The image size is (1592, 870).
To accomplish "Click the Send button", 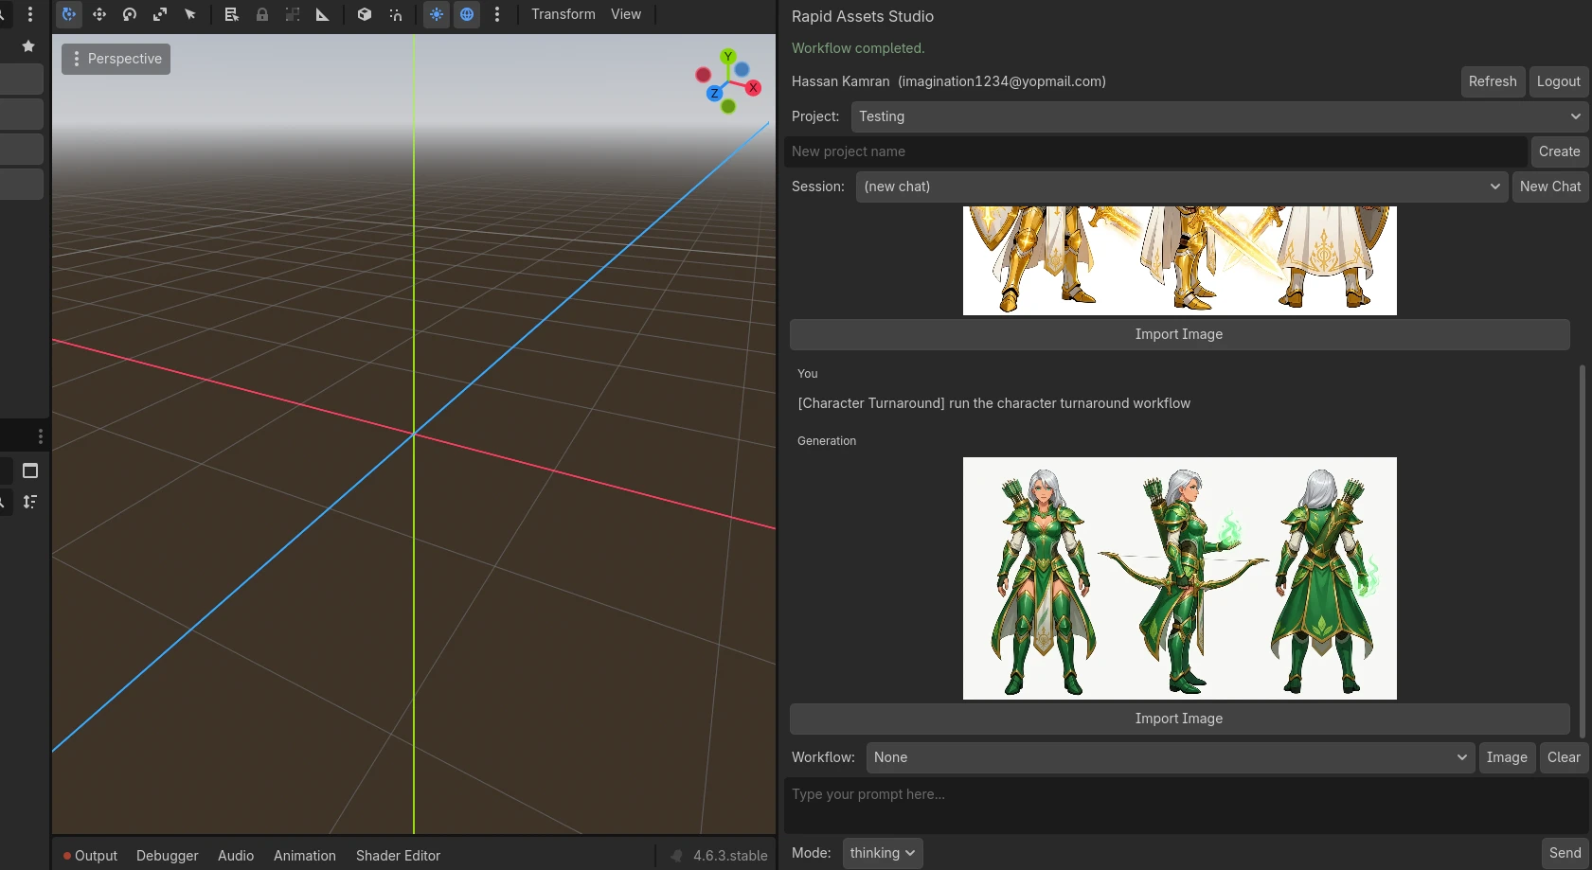I will [x=1565, y=853].
